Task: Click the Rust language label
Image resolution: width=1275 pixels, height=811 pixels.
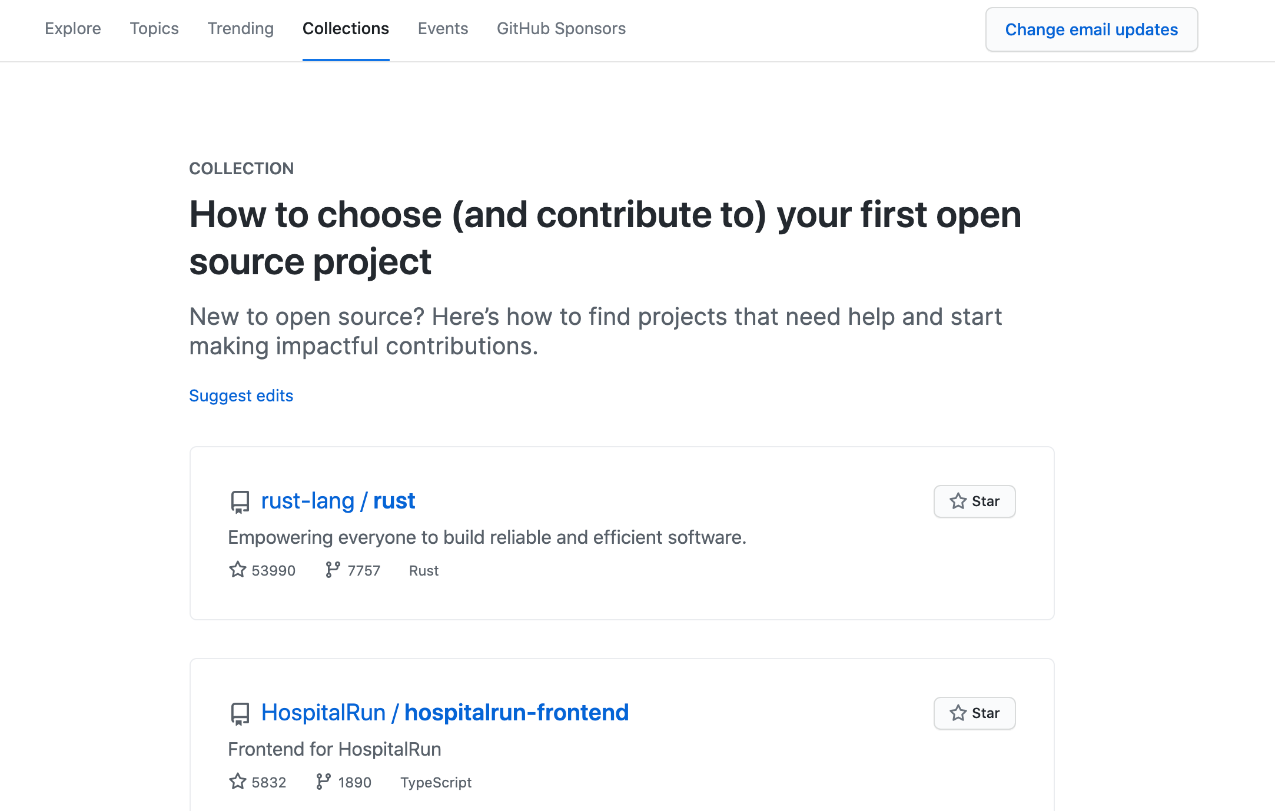Action: 424,570
